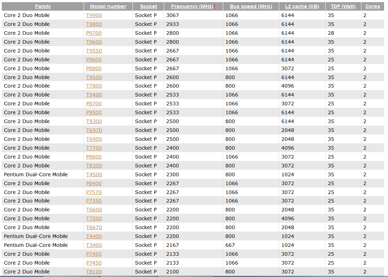
Task: Open the T6970 model link
Action: click(x=94, y=130)
